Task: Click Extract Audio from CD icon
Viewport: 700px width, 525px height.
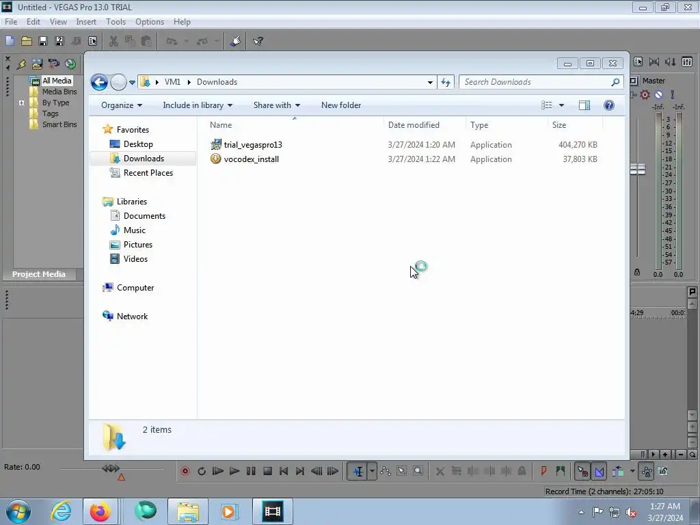Action: pyautogui.click(x=70, y=64)
